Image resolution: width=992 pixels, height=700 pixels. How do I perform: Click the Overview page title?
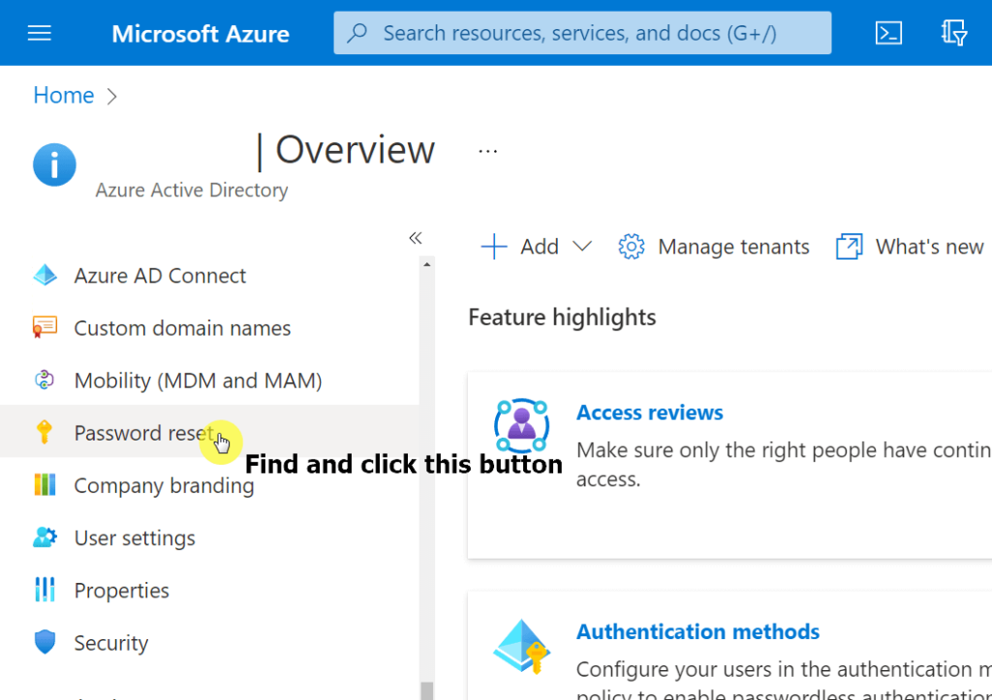355,150
